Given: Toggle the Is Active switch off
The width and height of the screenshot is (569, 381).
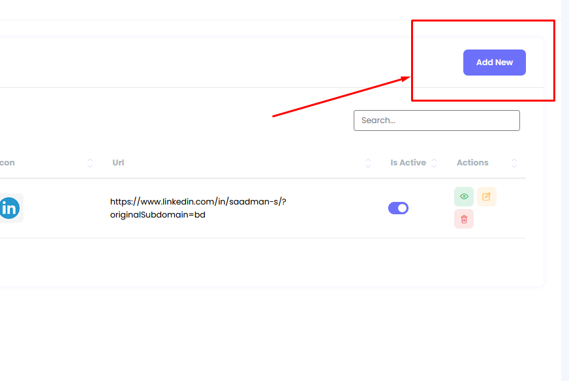Looking at the screenshot, I should [398, 208].
